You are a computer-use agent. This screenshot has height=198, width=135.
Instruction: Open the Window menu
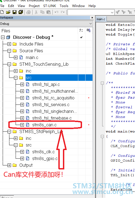tap(78, 6)
